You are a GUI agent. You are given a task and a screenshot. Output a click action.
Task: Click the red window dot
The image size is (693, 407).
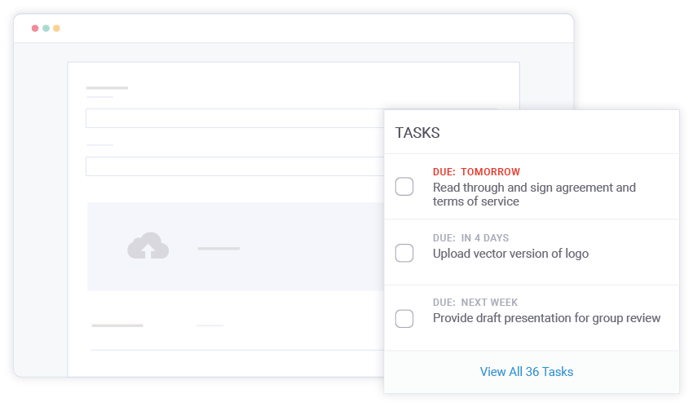point(35,29)
